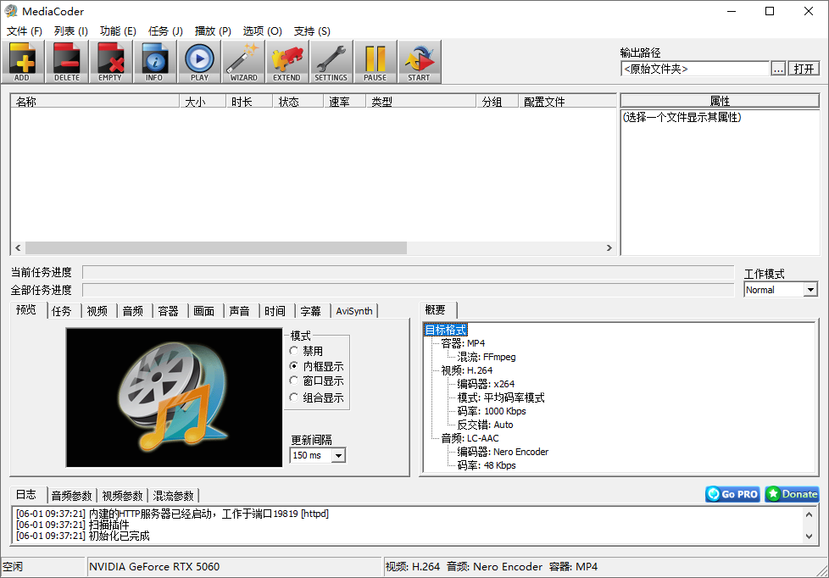Open the 播放 (P) menu
The height and width of the screenshot is (578, 829).
[x=213, y=31]
